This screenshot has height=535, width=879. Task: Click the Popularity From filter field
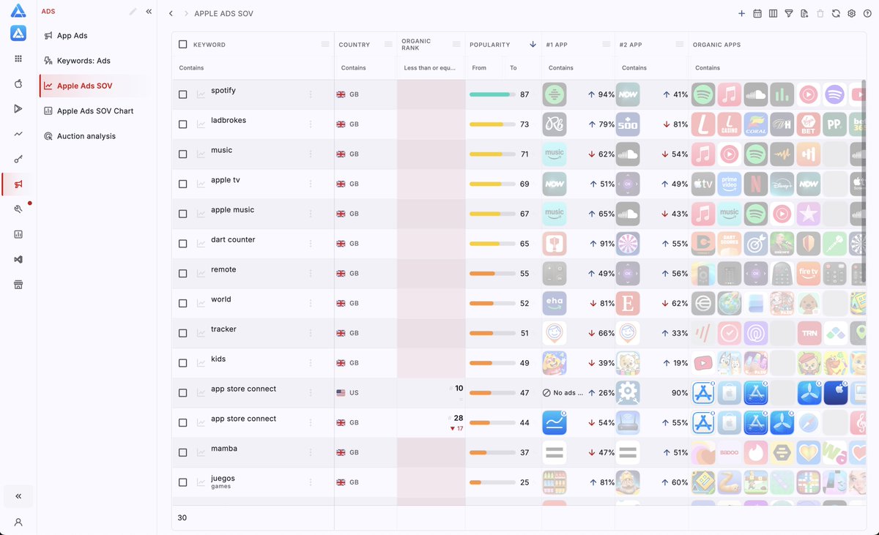point(484,68)
